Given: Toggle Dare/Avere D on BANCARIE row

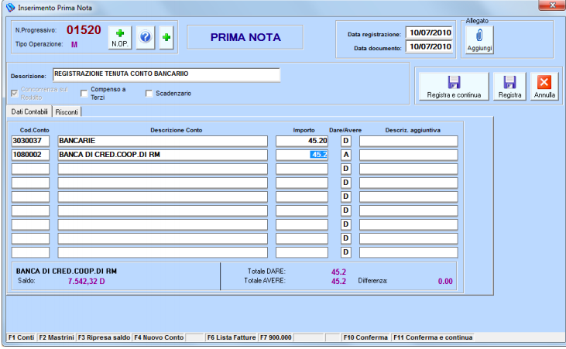Looking at the screenshot, I should click(346, 141).
